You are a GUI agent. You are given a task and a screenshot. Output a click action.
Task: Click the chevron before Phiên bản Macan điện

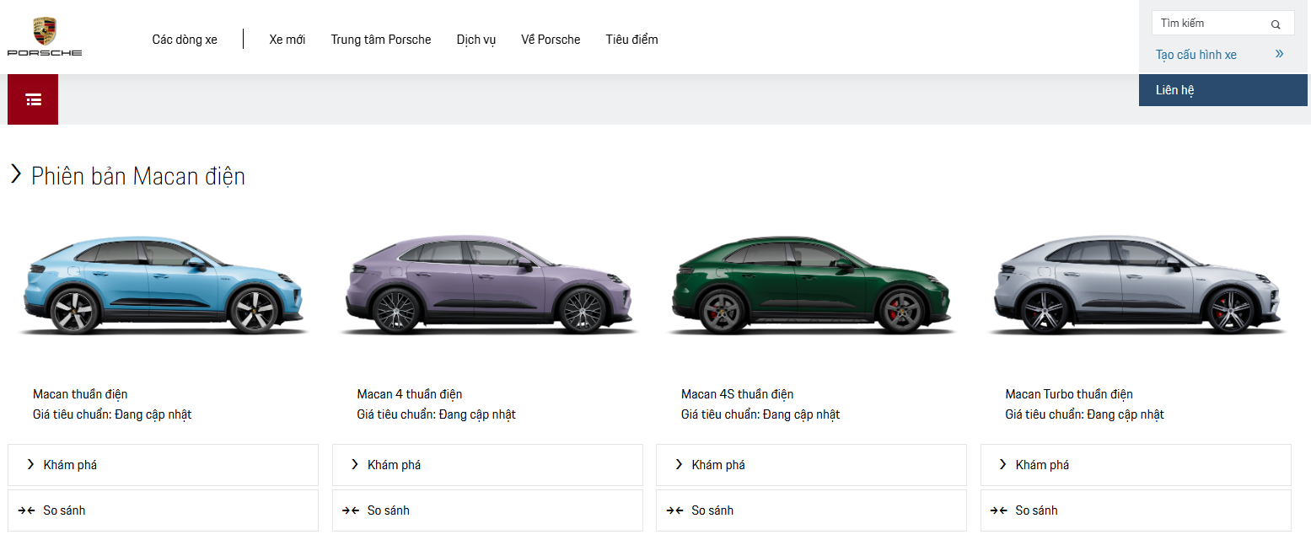tap(14, 176)
